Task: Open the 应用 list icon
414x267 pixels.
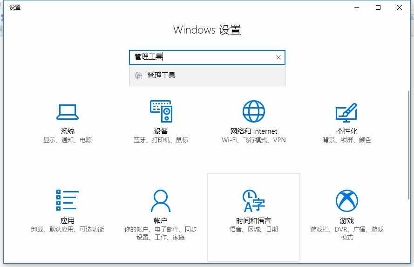Action: [68, 200]
